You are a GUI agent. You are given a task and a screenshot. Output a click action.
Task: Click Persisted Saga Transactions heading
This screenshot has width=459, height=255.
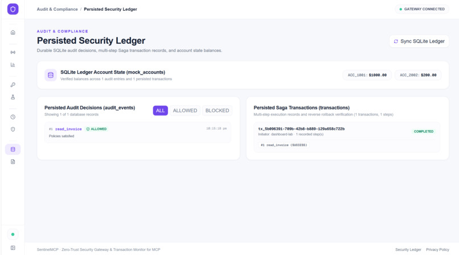(x=301, y=108)
